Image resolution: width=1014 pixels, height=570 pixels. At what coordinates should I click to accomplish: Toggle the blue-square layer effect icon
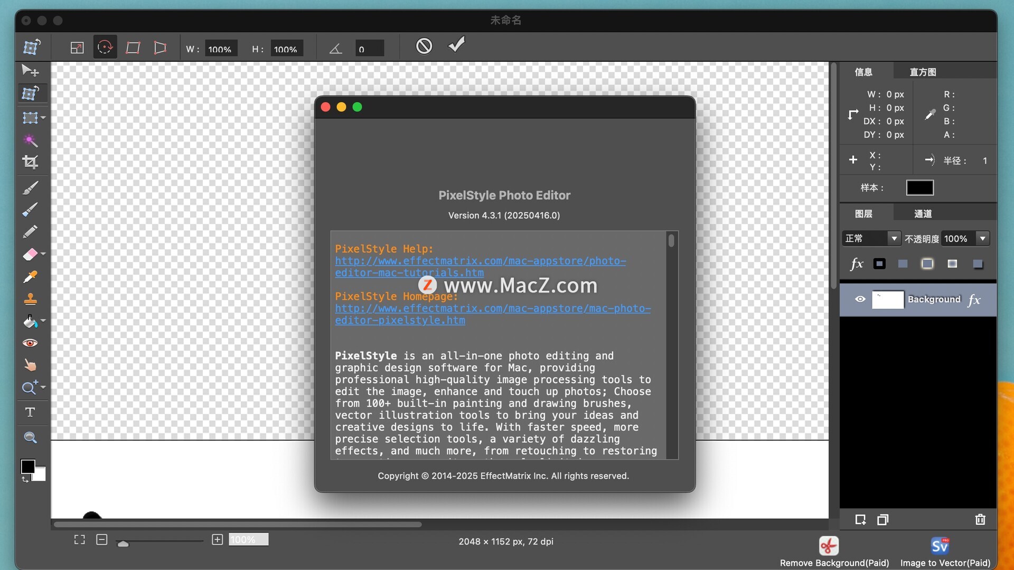tap(903, 264)
